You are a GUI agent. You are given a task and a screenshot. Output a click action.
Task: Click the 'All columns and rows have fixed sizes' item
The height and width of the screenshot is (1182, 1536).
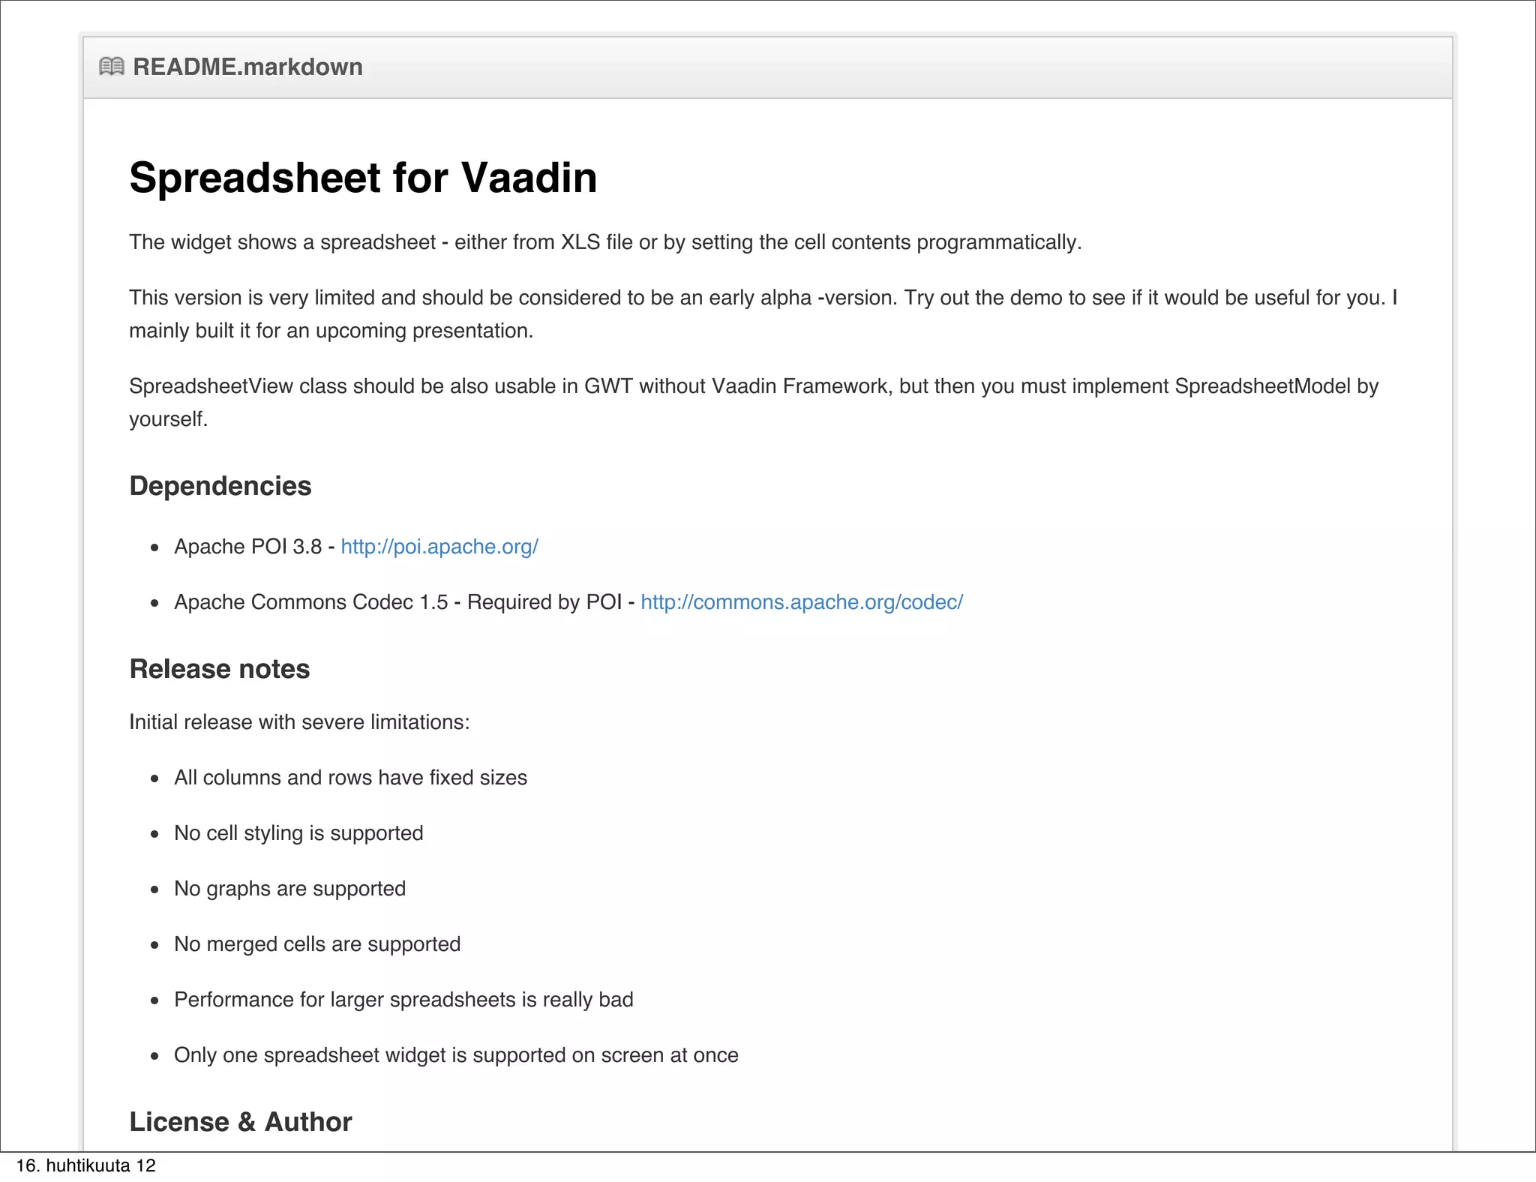[350, 778]
